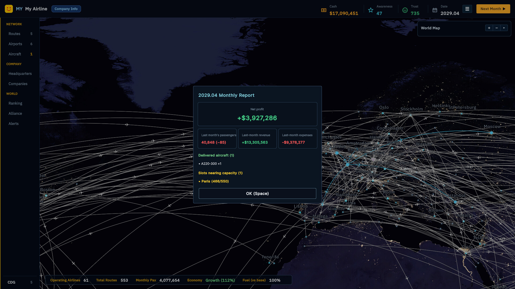Click the Date calendar icon
Image resolution: width=515 pixels, height=289 pixels.
coord(435,10)
